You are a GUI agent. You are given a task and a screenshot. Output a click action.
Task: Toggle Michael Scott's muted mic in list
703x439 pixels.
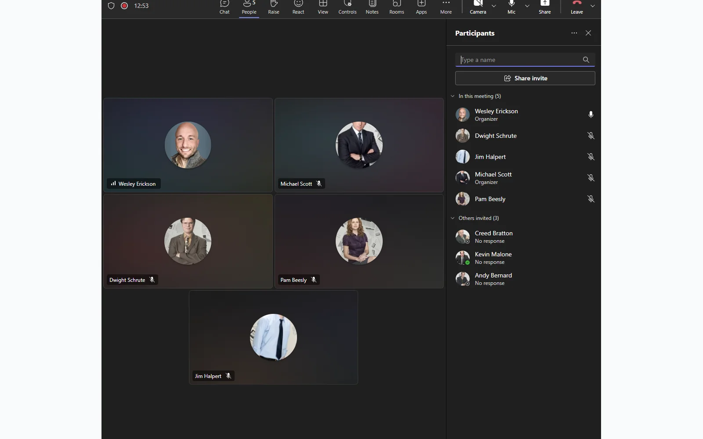point(591,178)
